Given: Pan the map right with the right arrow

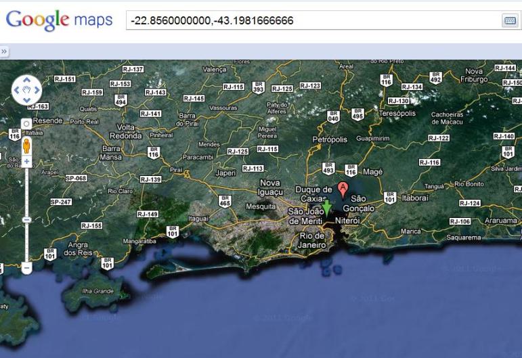Looking at the screenshot, I should (x=37, y=90).
